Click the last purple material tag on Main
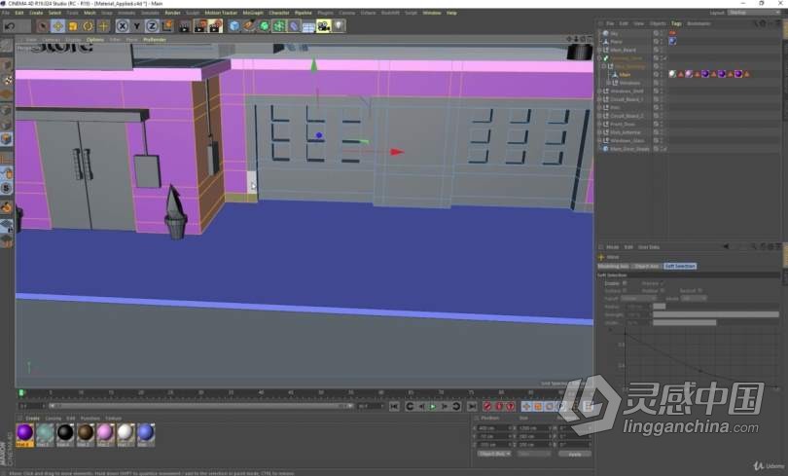The image size is (788, 476). (x=738, y=74)
